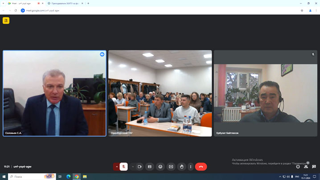Open the meeting details info icon
Image resolution: width=320 pixels, height=180 pixels.
298,167
